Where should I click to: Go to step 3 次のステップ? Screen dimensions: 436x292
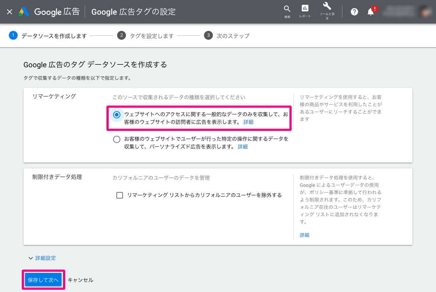226,36
